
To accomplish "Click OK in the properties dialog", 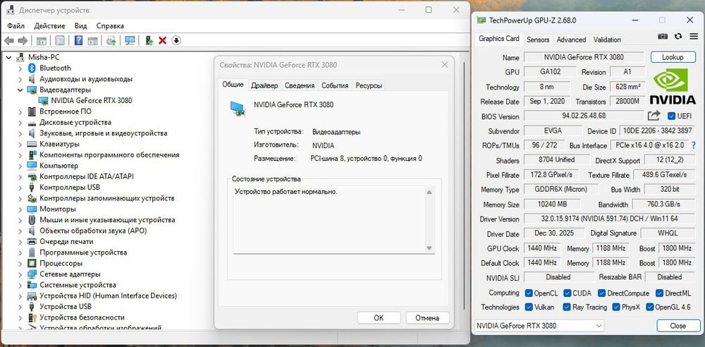I will click(379, 318).
